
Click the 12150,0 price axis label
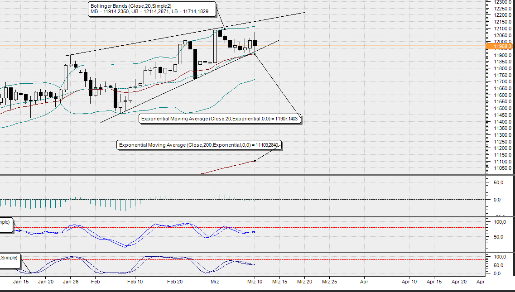502,22
